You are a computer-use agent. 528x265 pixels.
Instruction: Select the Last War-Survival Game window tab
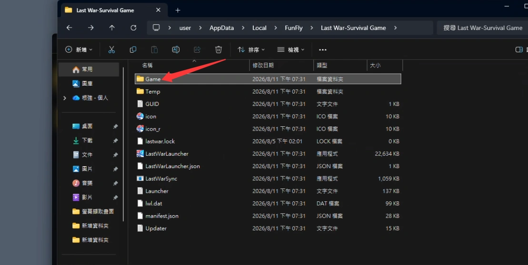click(114, 10)
